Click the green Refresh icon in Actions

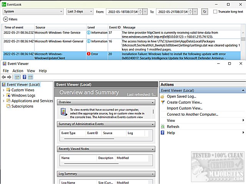(x=163, y=127)
